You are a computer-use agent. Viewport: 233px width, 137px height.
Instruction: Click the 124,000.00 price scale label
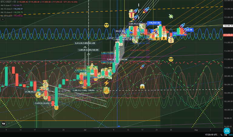228,9
